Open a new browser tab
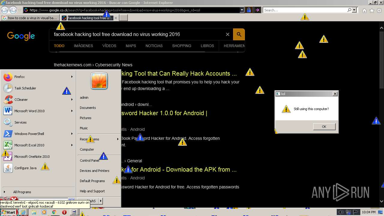The image size is (384, 216). pos(124,18)
